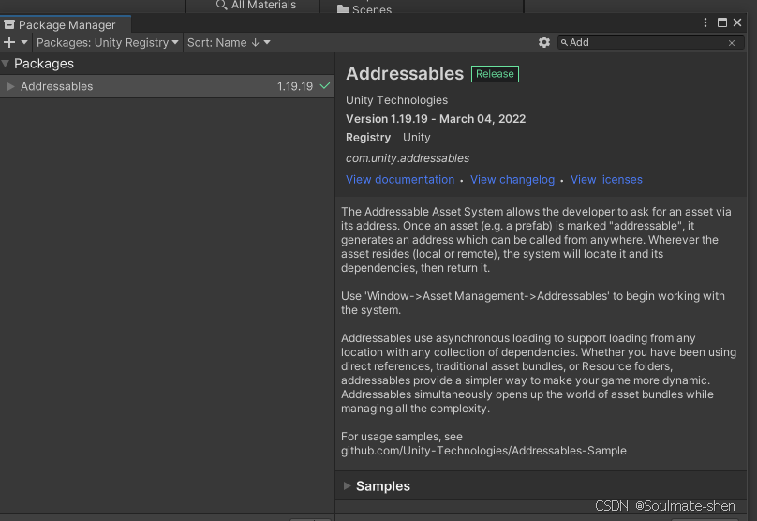The image size is (757, 521).
Task: Click All Materials search filter behind window
Action: click(256, 6)
